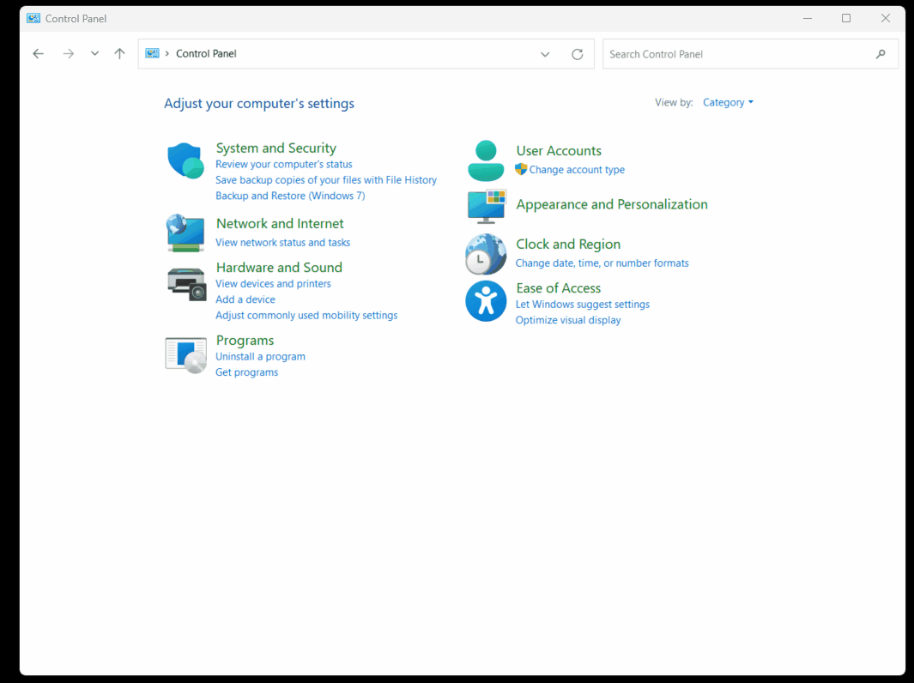Click Uninstall a program
The image size is (914, 683).
pyautogui.click(x=261, y=357)
